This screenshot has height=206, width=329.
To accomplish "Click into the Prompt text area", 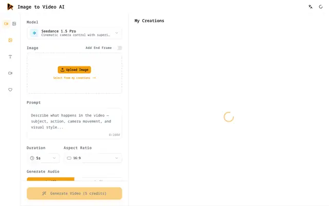I will click(x=74, y=124).
